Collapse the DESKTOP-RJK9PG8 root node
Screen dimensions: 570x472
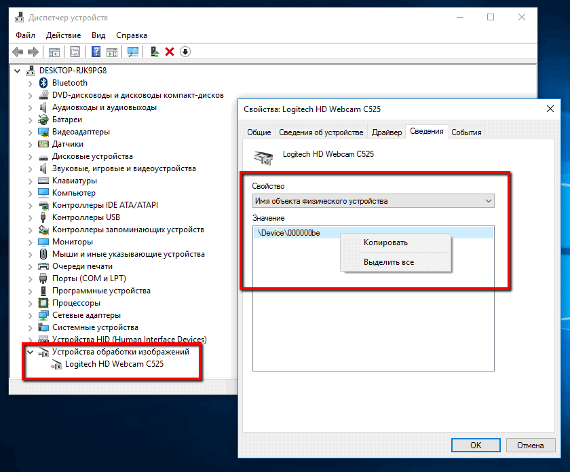[x=18, y=71]
